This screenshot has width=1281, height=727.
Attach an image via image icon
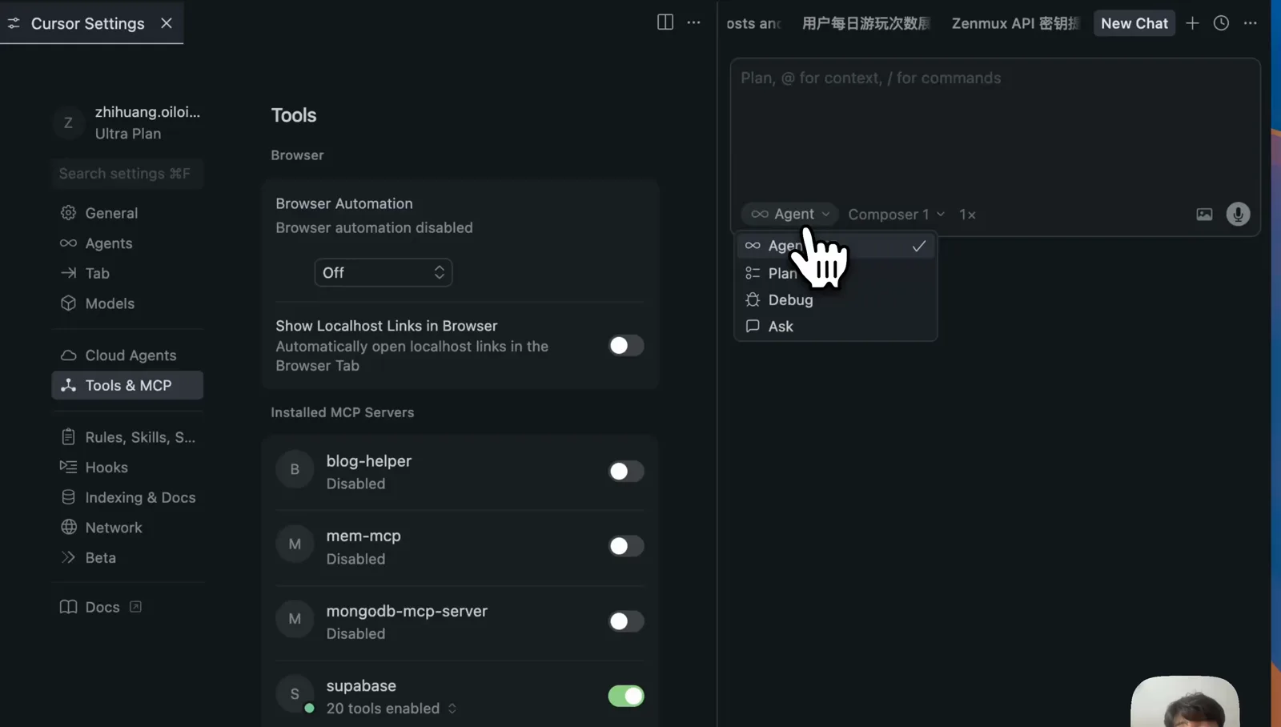pos(1204,215)
